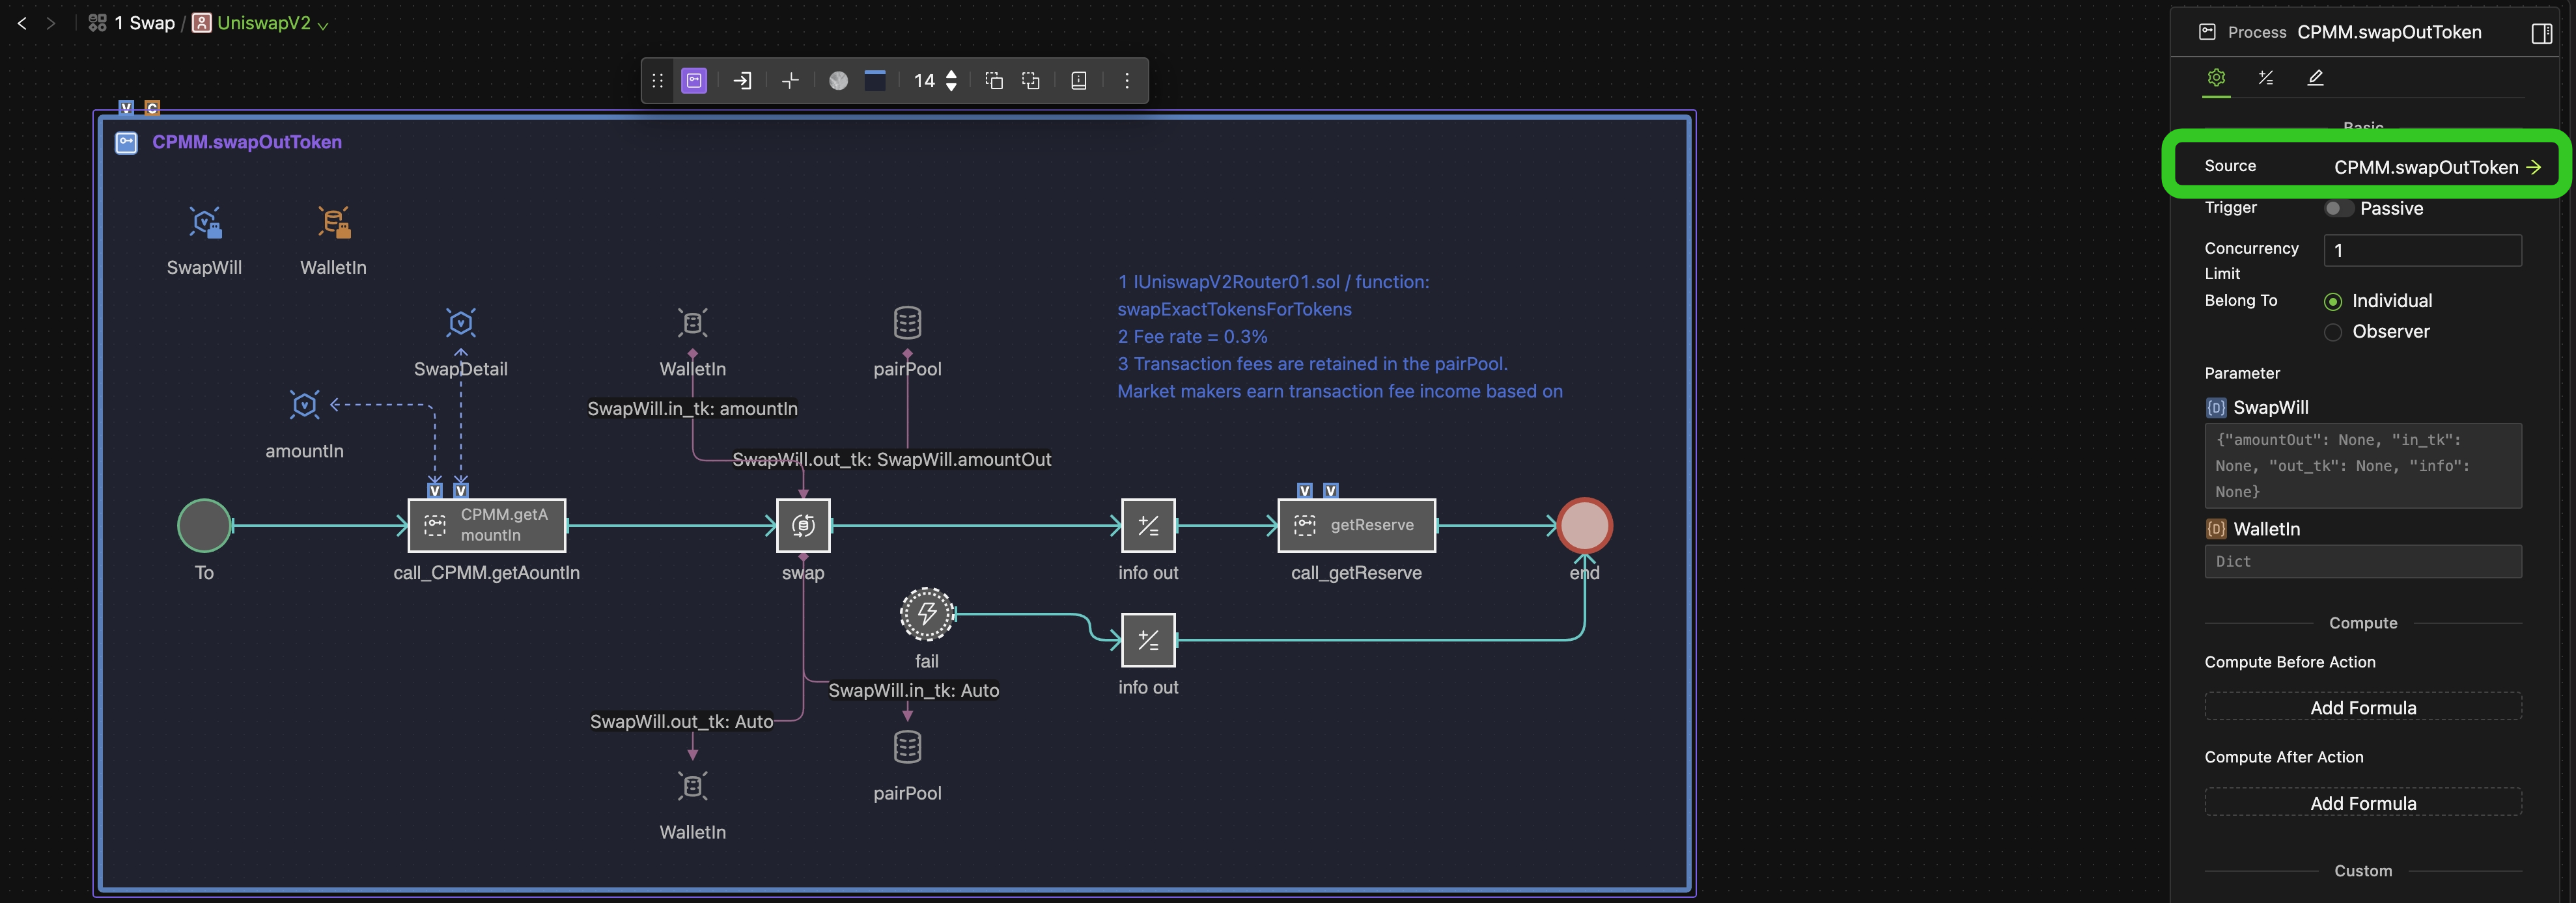This screenshot has width=2576, height=903.
Task: Select the Individual radio button
Action: click(2335, 301)
